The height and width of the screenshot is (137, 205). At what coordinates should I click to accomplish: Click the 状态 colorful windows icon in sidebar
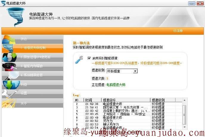[9, 39]
